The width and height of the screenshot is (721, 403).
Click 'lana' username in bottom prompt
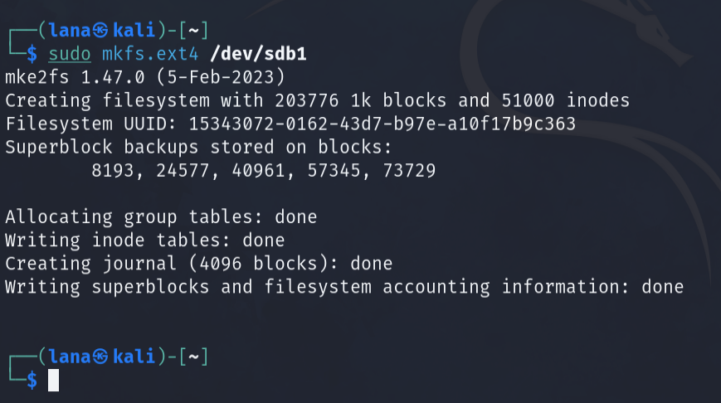(70, 357)
